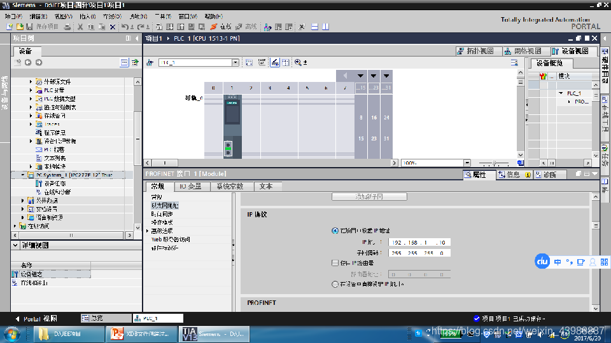Click the open project toolbar icon

[x=20, y=27]
